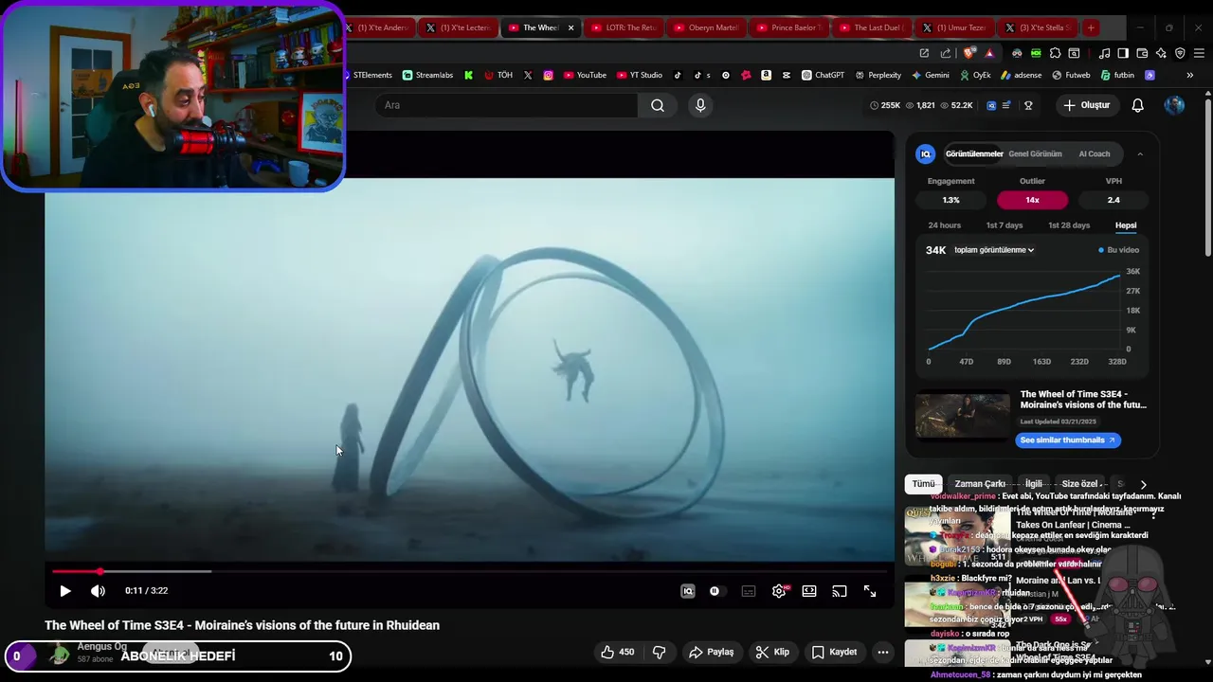This screenshot has width=1213, height=682.
Task: Select the 24 hours time range
Action: [945, 225]
